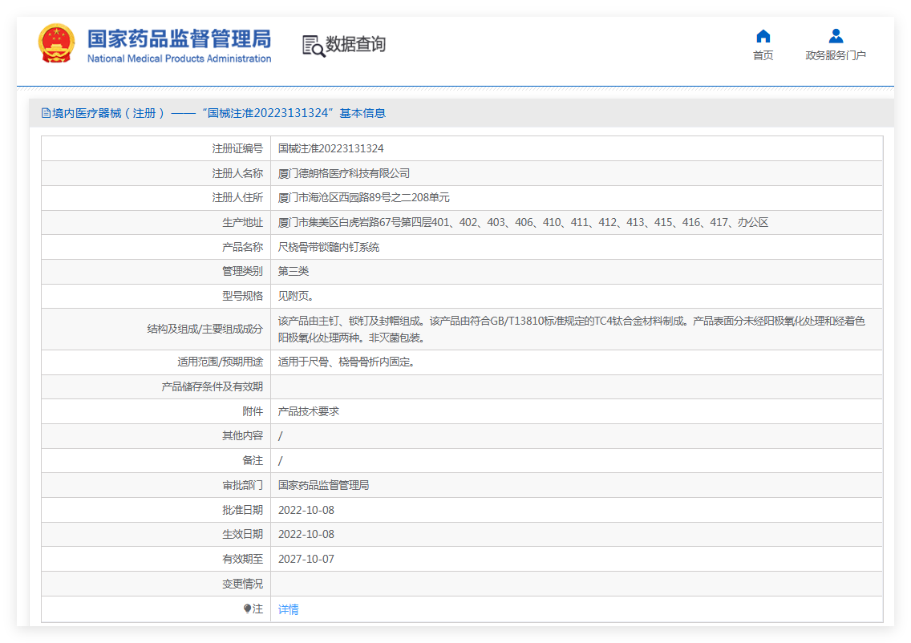Click the bulb icon beside 注
Image resolution: width=911 pixels, height=643 pixels.
[248, 609]
